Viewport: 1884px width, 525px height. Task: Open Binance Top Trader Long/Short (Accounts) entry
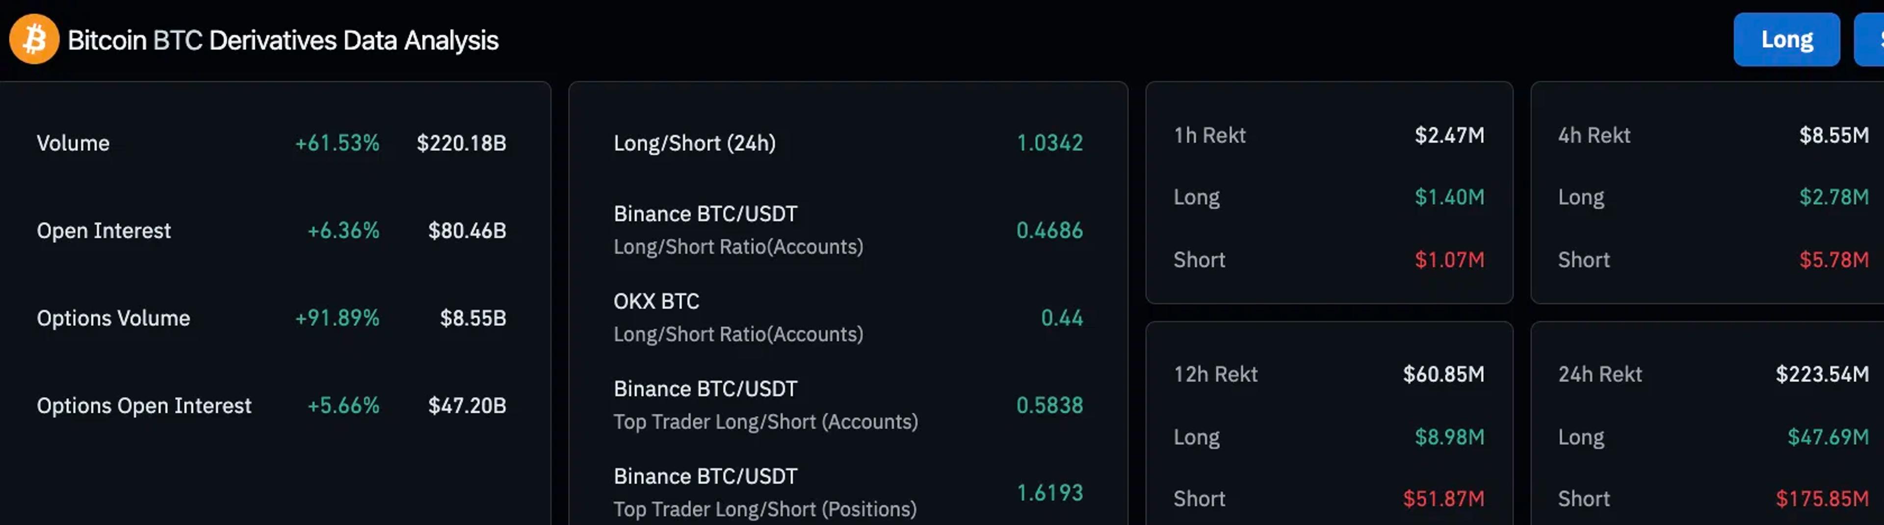pos(848,405)
